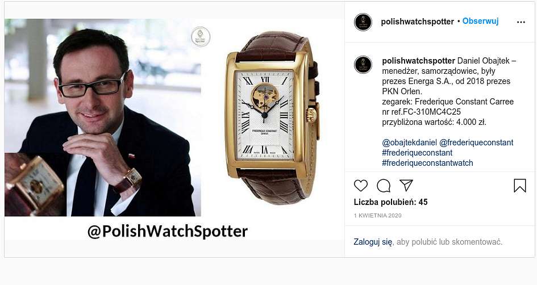Image resolution: width=537 pixels, height=285 pixels.
Task: Click the Zaloguj się login link
Action: (373, 242)
